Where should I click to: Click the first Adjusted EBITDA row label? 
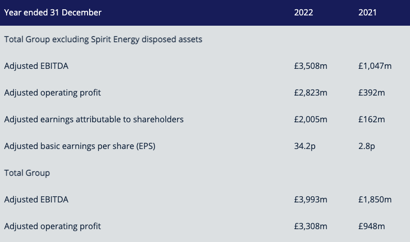(37, 66)
